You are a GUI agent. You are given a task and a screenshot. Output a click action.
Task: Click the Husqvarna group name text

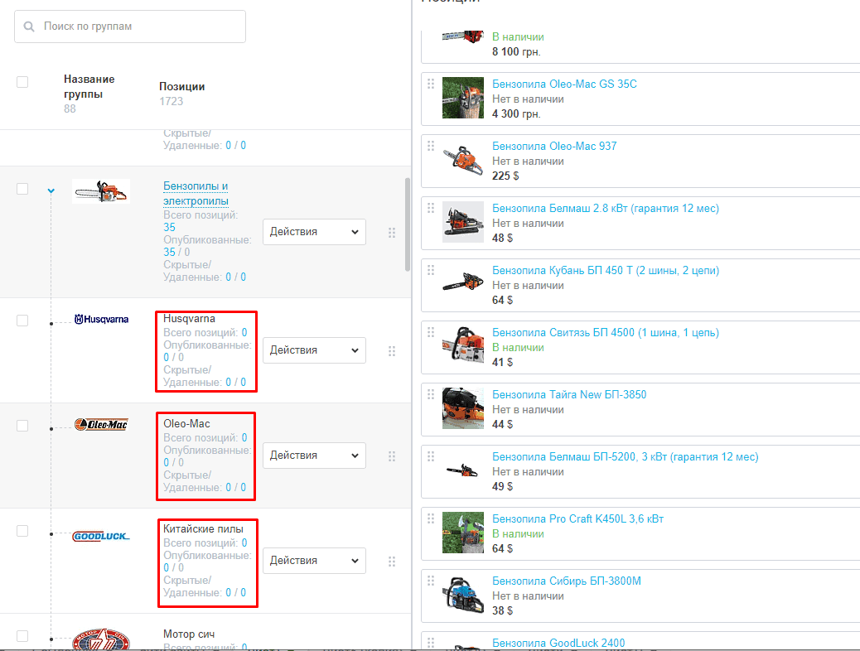(x=189, y=319)
